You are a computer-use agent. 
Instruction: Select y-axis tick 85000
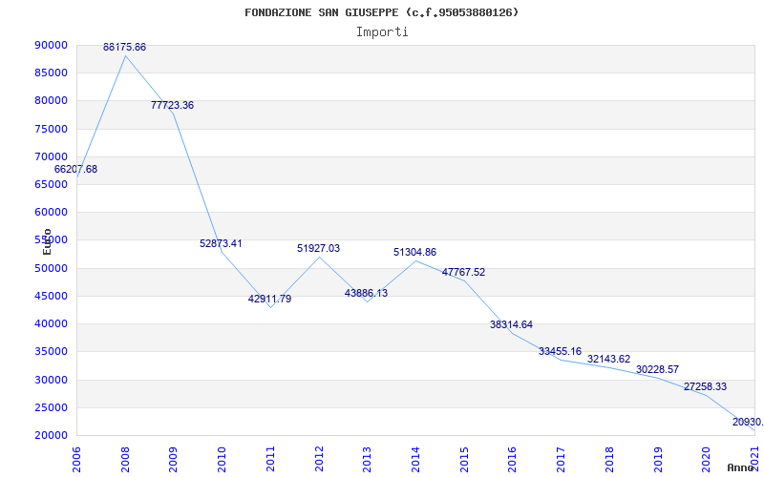coord(51,73)
